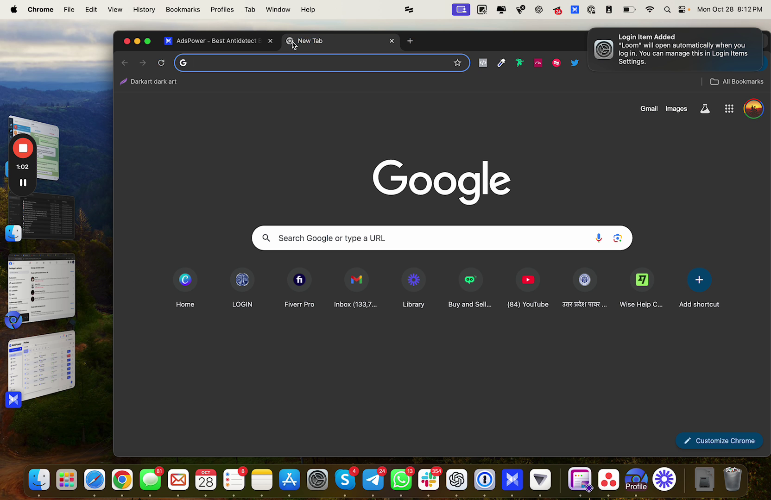
Task: Open the Bookmarks menu
Action: coord(183,9)
